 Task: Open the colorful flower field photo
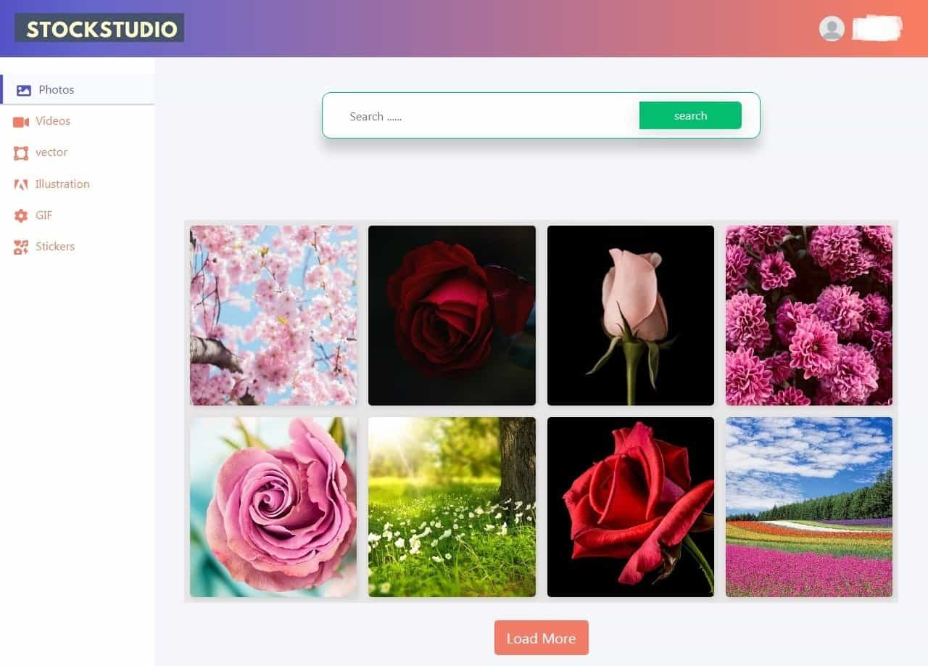[x=808, y=506]
